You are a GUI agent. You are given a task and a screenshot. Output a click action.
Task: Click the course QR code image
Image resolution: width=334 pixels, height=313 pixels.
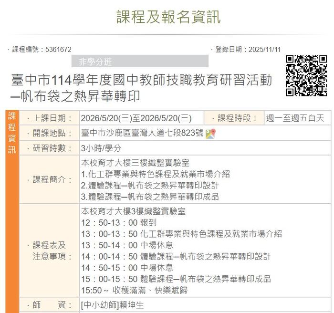coord(306,76)
